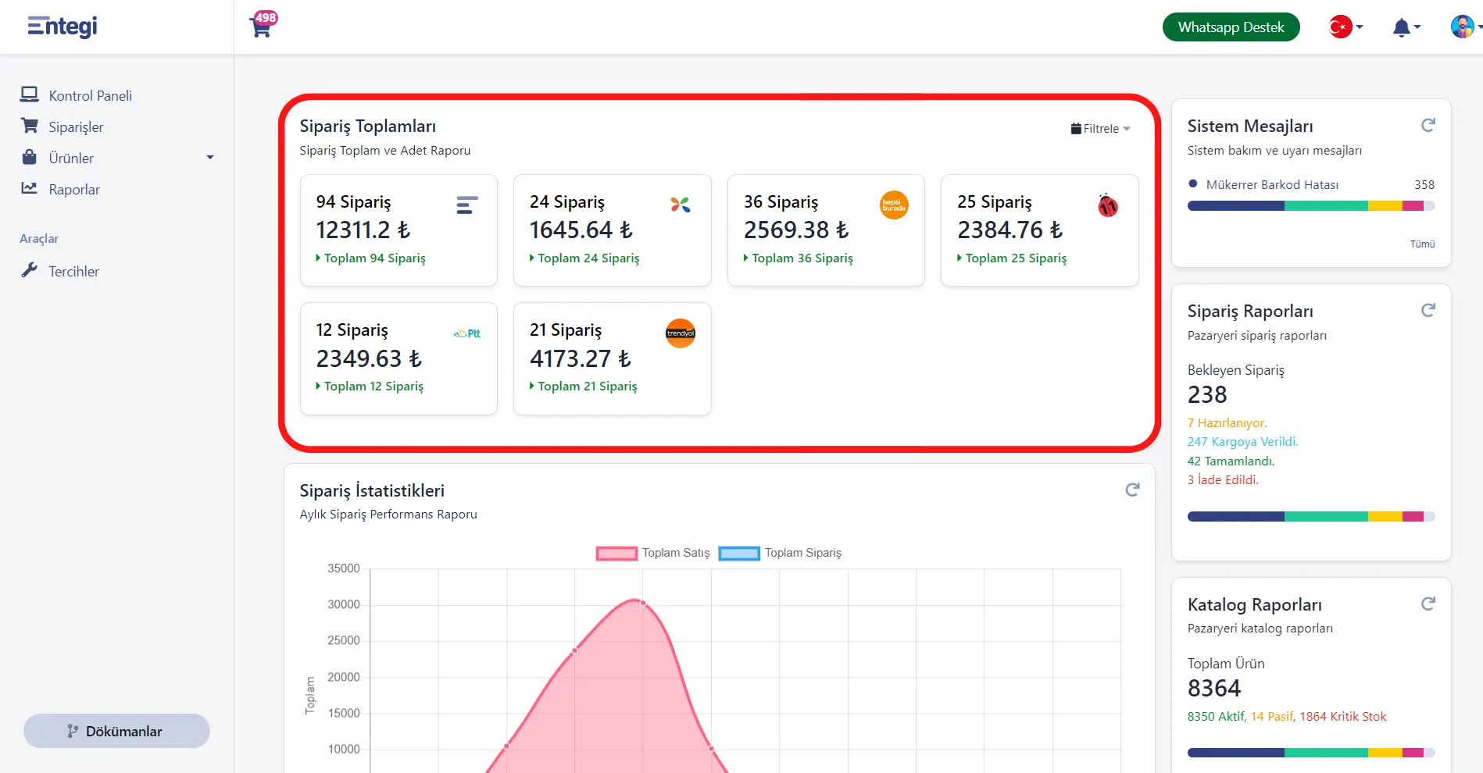Click the Mükerrer Barkod Hatası message
1483x773 pixels.
[1272, 185]
